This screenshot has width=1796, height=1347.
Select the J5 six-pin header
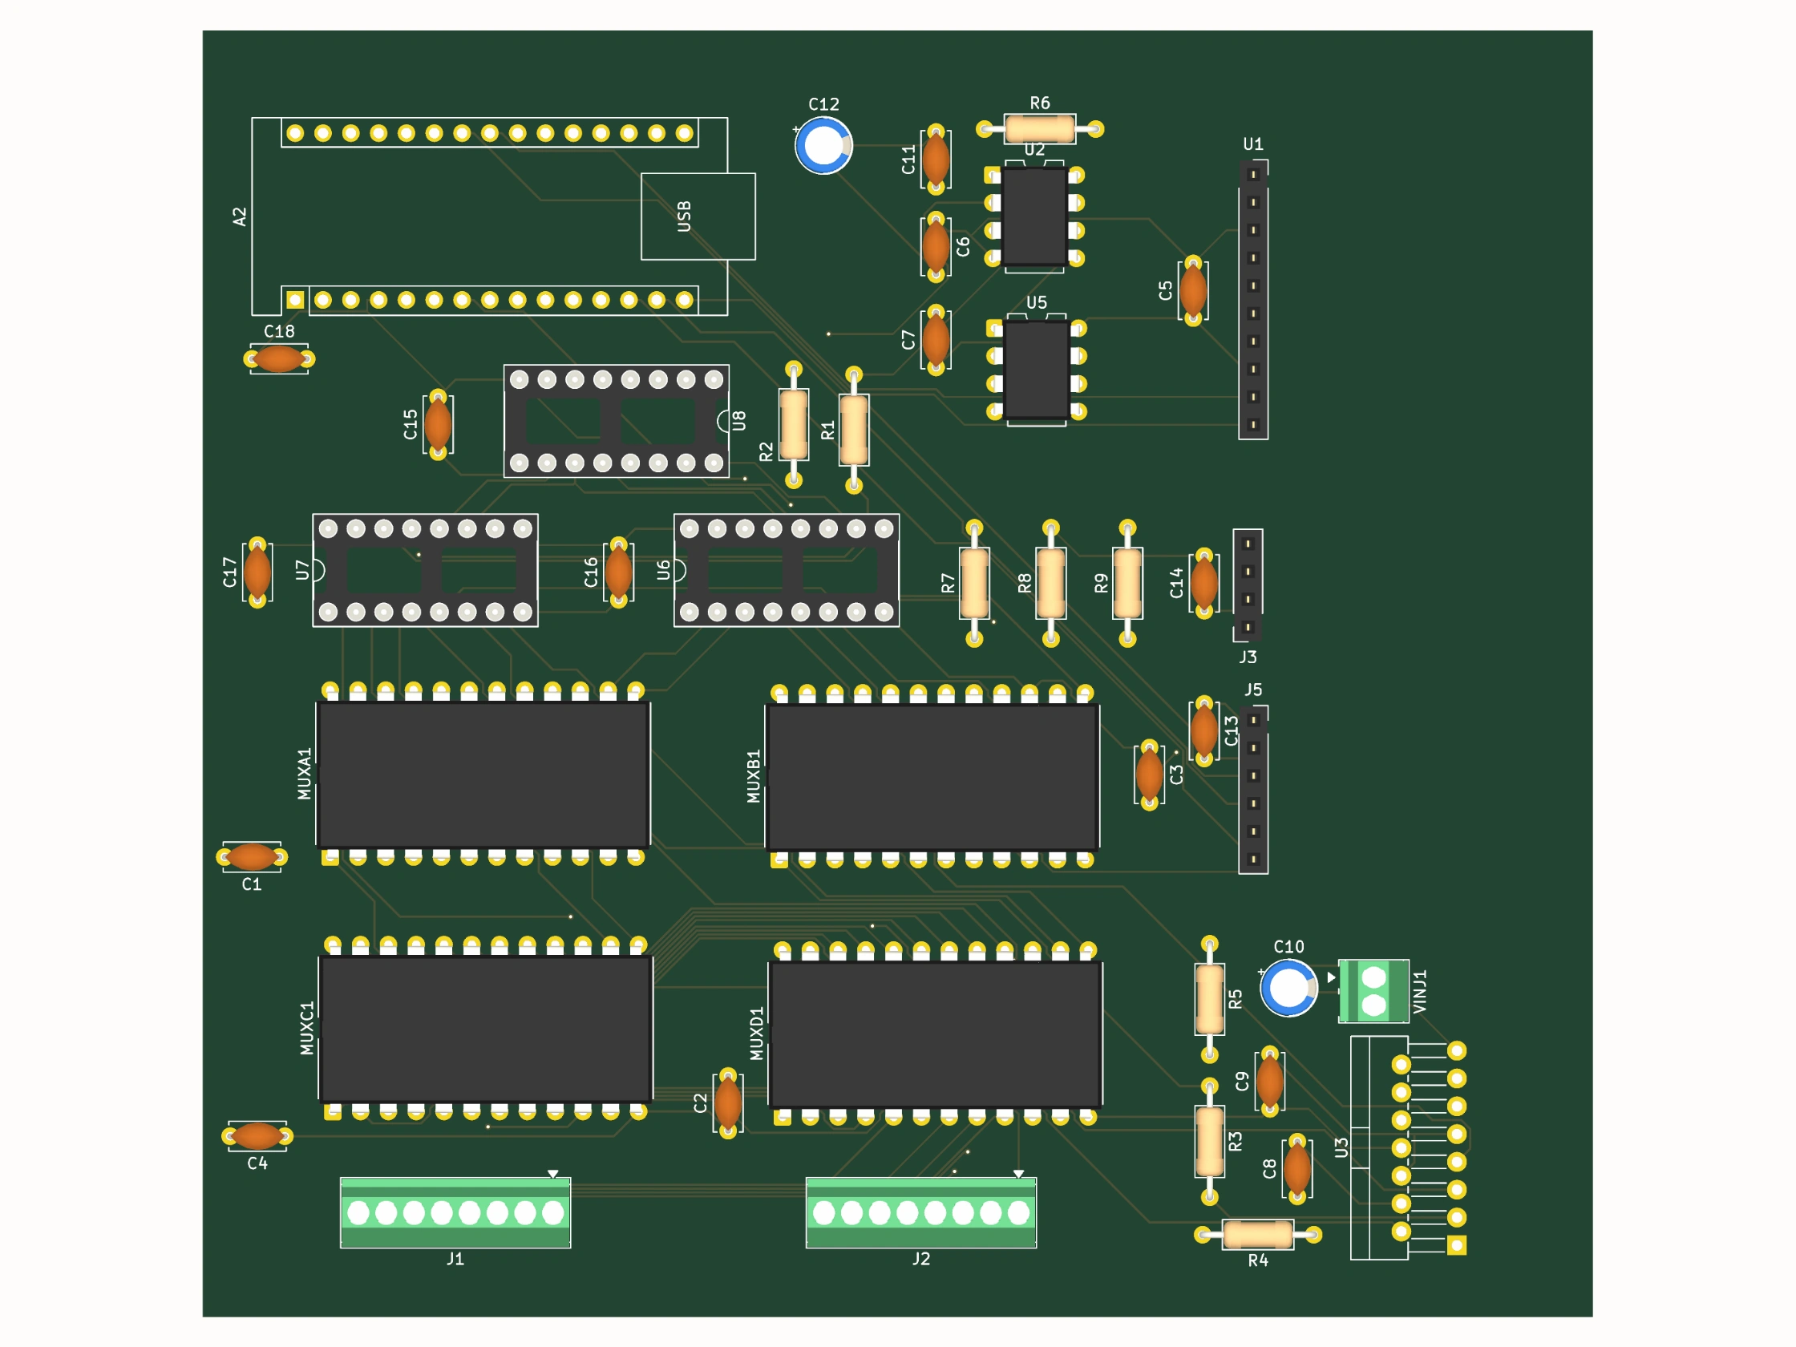[1253, 789]
